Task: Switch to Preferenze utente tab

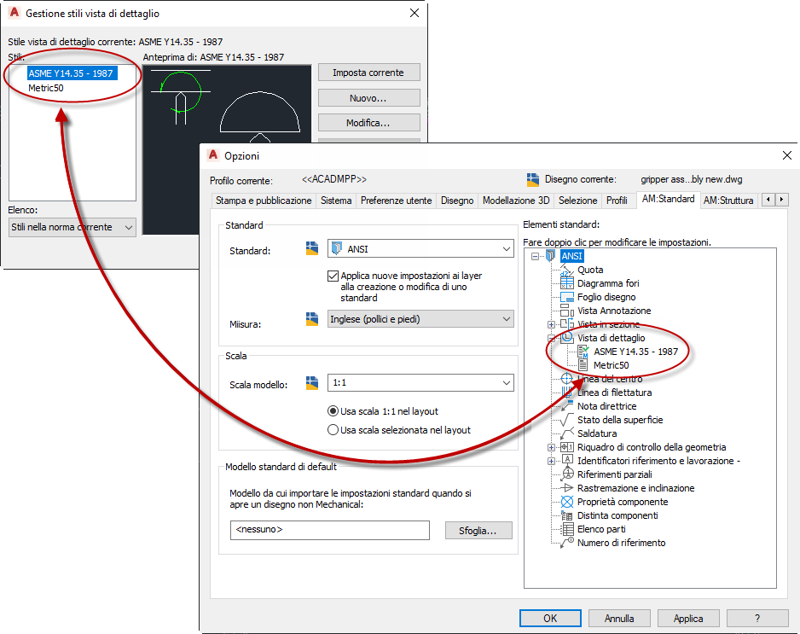Action: (x=396, y=201)
